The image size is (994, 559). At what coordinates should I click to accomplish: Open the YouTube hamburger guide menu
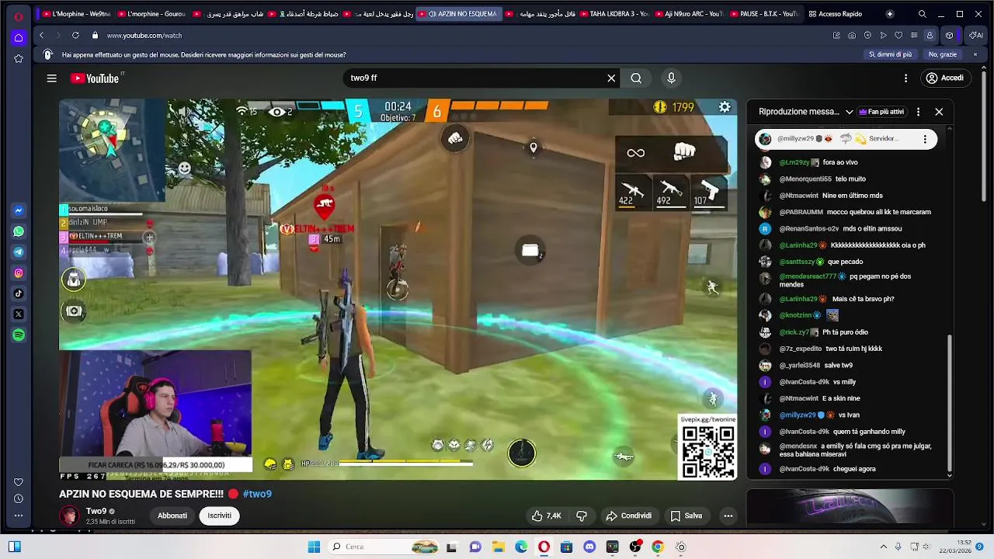51,78
